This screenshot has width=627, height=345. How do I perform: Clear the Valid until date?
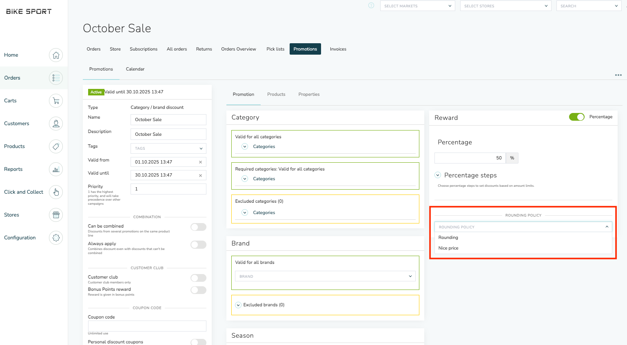[x=200, y=175]
